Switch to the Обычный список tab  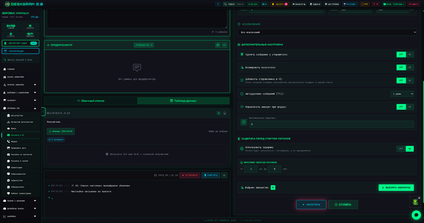point(91,101)
